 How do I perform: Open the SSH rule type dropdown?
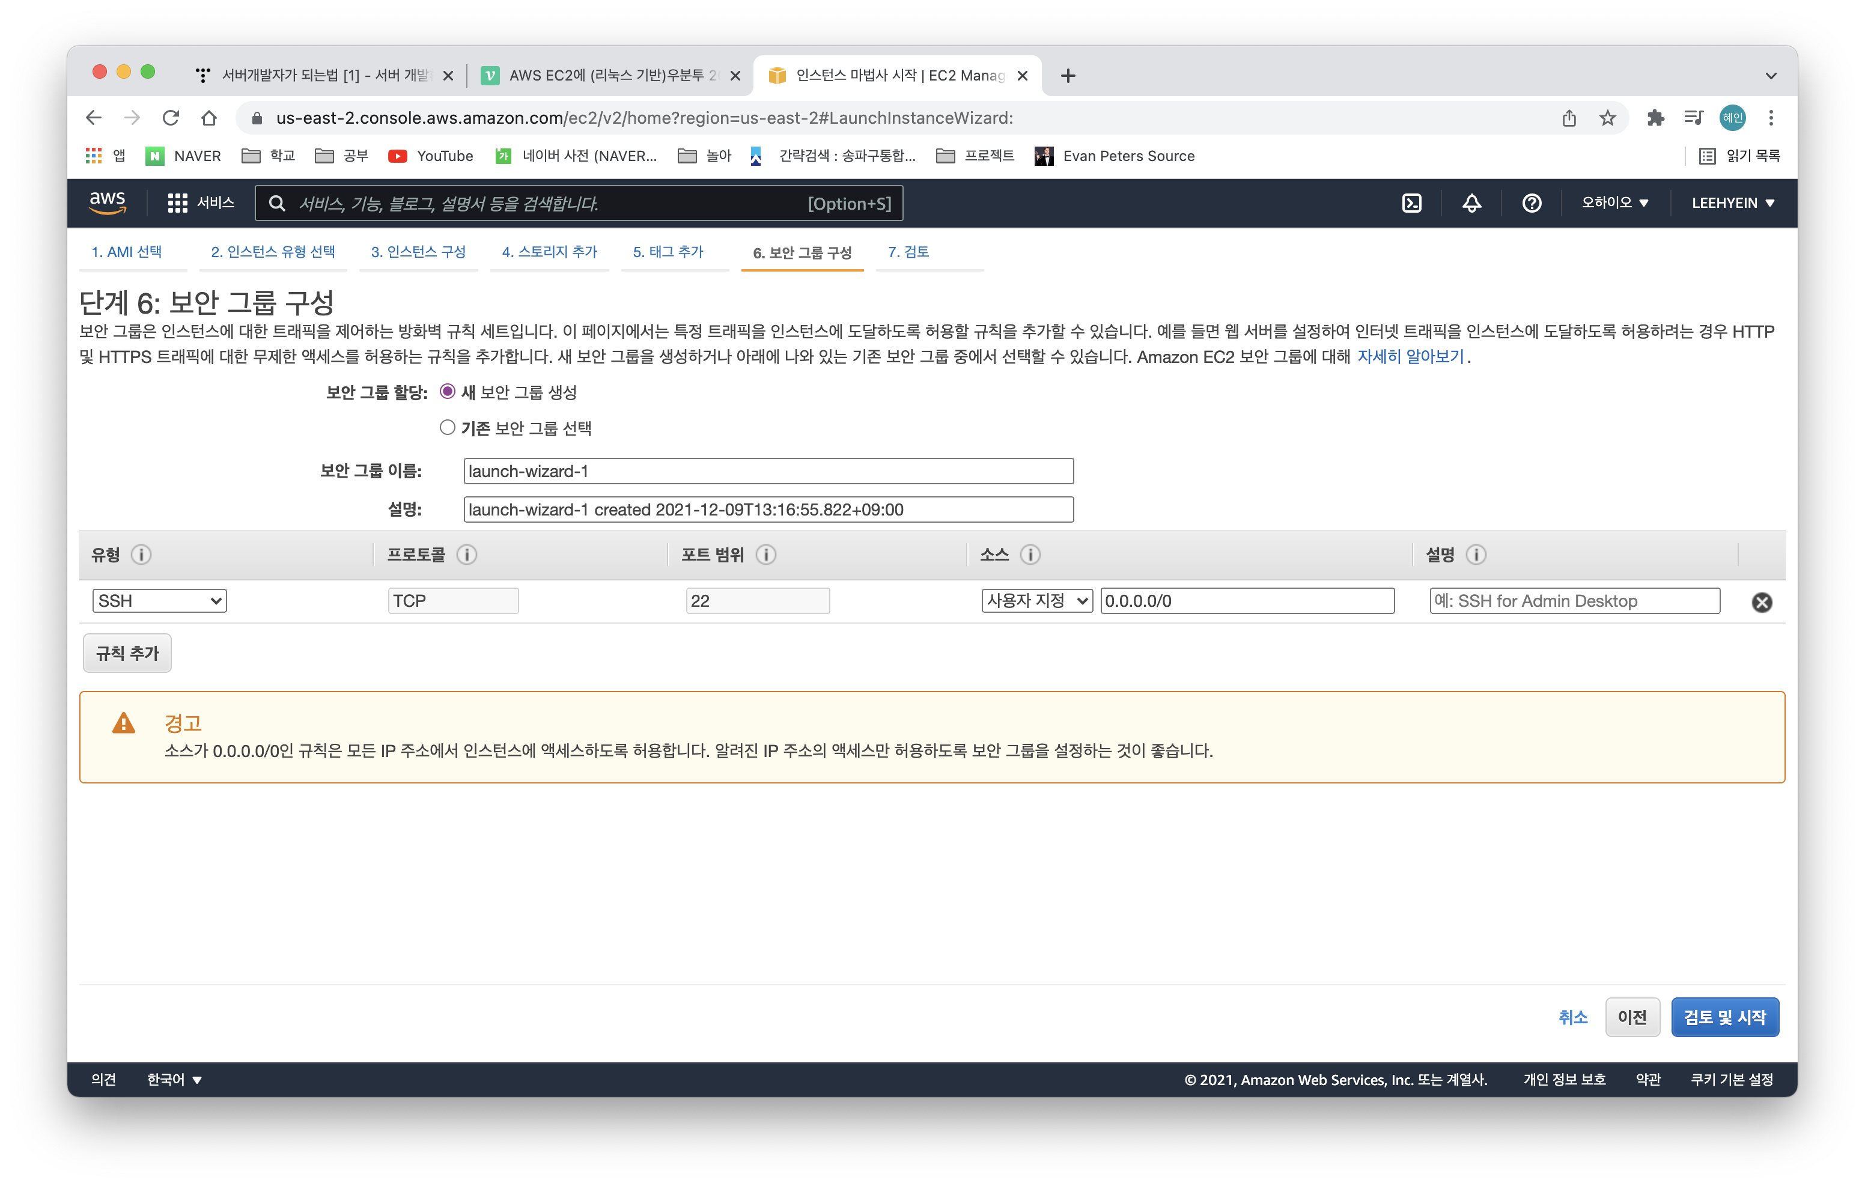coord(160,600)
